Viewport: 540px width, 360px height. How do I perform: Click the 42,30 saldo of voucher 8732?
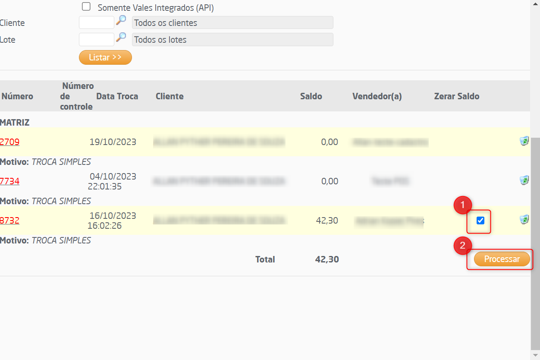(x=327, y=220)
